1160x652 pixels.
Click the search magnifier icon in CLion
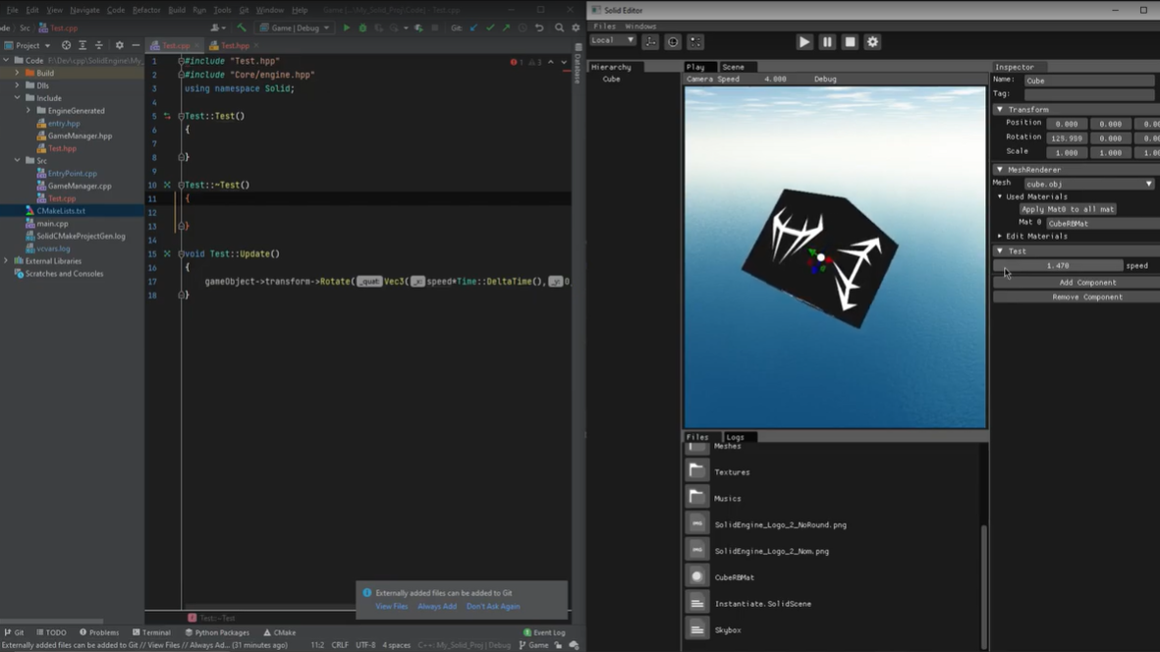559,28
